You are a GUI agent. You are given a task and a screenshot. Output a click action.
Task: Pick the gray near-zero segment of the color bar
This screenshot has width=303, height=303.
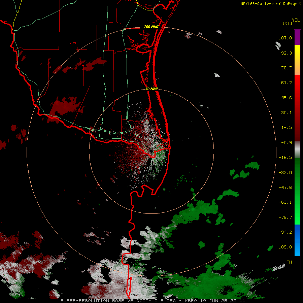point(297,150)
